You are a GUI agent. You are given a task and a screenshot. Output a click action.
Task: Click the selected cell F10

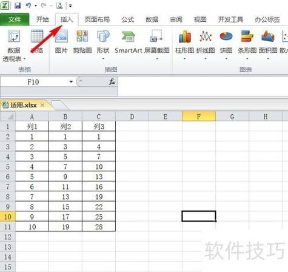pyautogui.click(x=199, y=216)
